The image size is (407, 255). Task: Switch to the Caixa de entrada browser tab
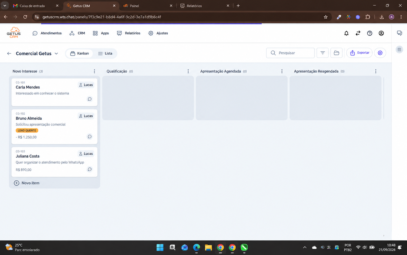pos(36,6)
